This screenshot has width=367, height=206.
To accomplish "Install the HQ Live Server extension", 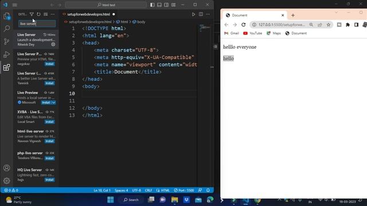I will [49, 180].
